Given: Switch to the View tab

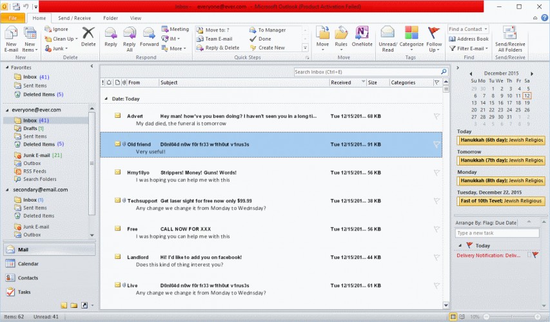Looking at the screenshot, I should pyautogui.click(x=135, y=18).
